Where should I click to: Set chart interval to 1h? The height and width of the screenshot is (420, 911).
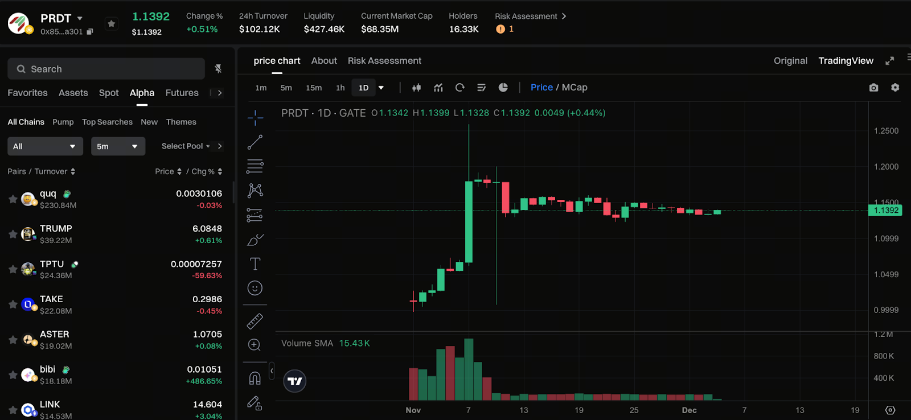click(x=340, y=88)
